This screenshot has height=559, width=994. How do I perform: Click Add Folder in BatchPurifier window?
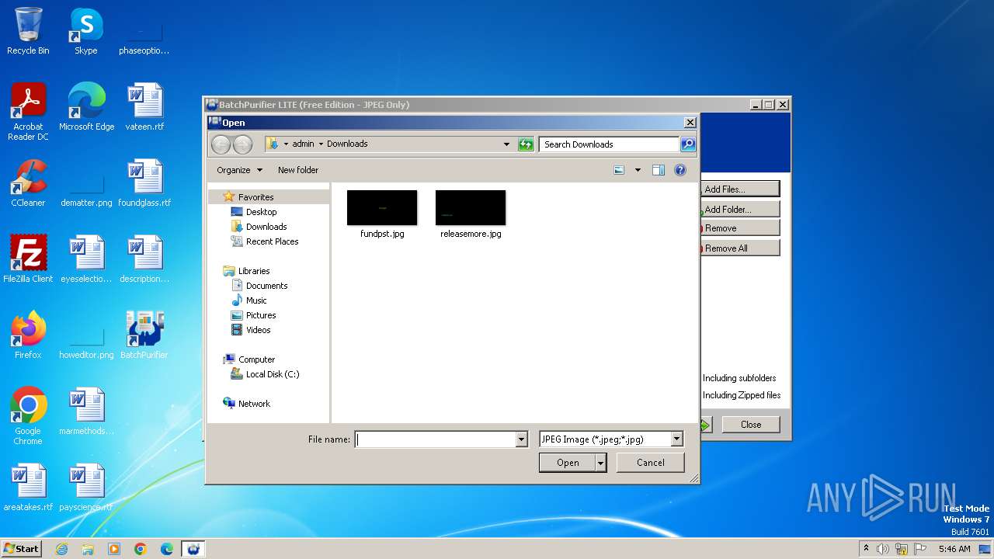740,210
